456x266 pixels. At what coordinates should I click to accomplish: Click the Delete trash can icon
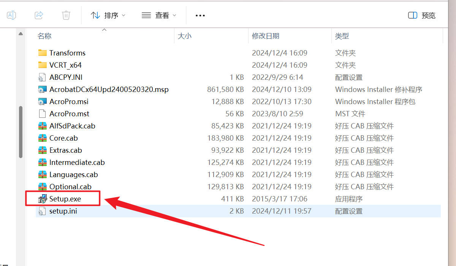(66, 15)
